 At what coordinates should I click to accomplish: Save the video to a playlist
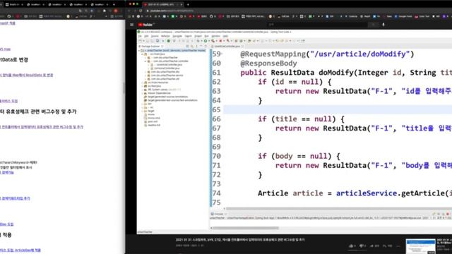coord(387,246)
